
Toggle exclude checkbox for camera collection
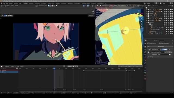165,13
